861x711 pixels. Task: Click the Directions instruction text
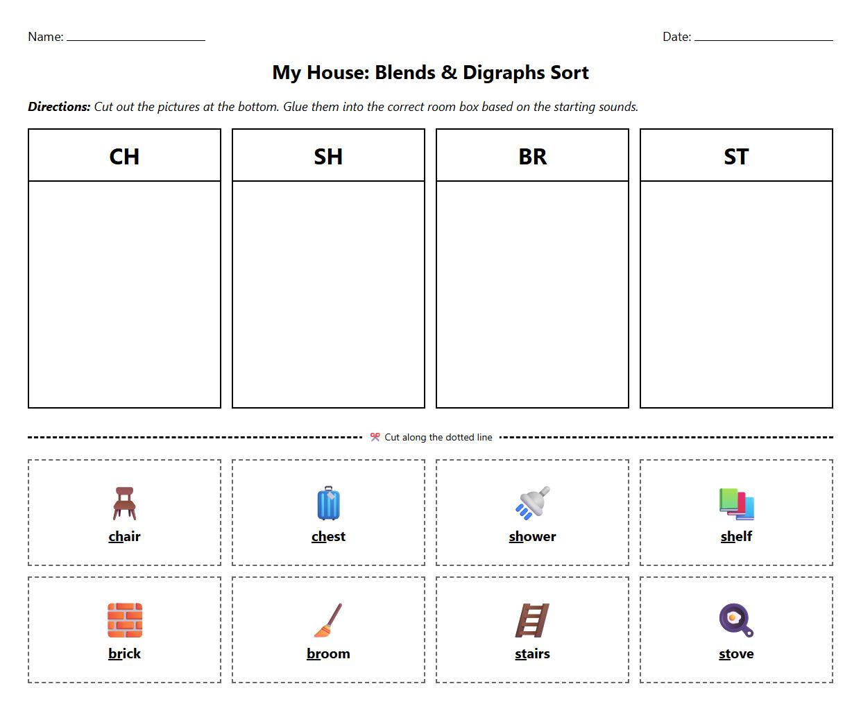(x=333, y=107)
